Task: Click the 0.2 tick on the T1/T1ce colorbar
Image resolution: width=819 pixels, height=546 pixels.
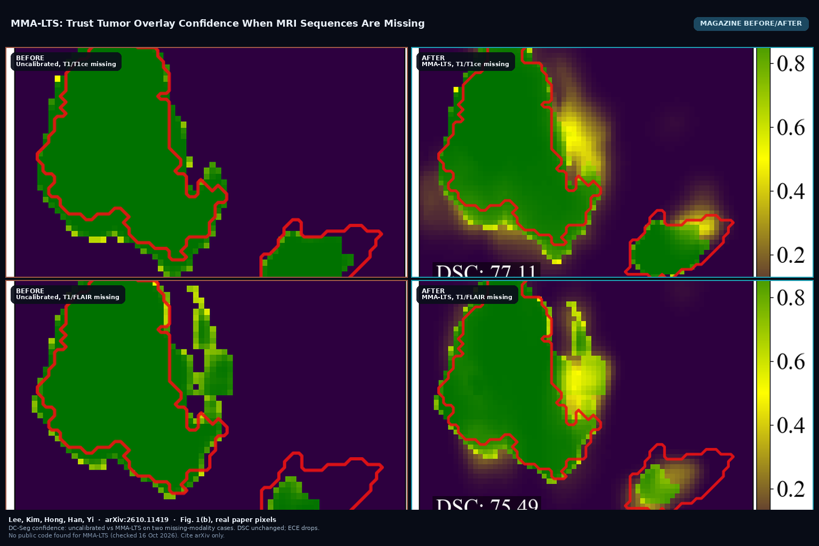Action: coord(790,255)
